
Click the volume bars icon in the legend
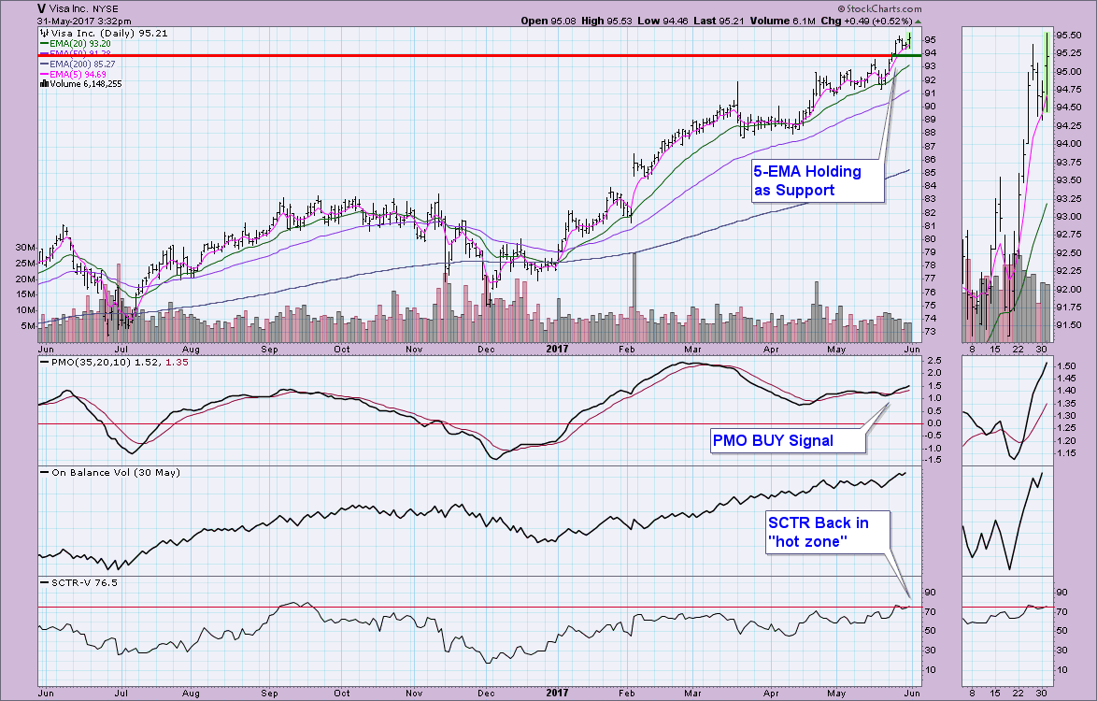click(x=45, y=84)
